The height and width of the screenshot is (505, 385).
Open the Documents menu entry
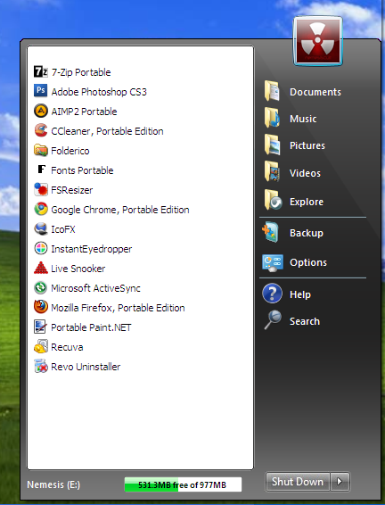point(315,92)
